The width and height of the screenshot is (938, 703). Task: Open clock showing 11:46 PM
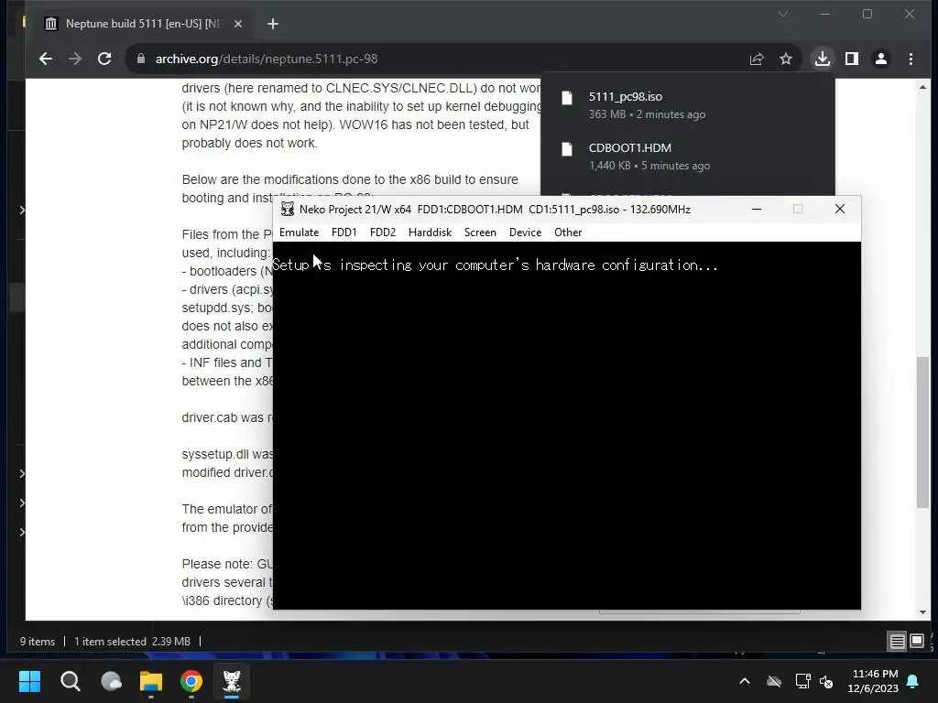point(873,681)
